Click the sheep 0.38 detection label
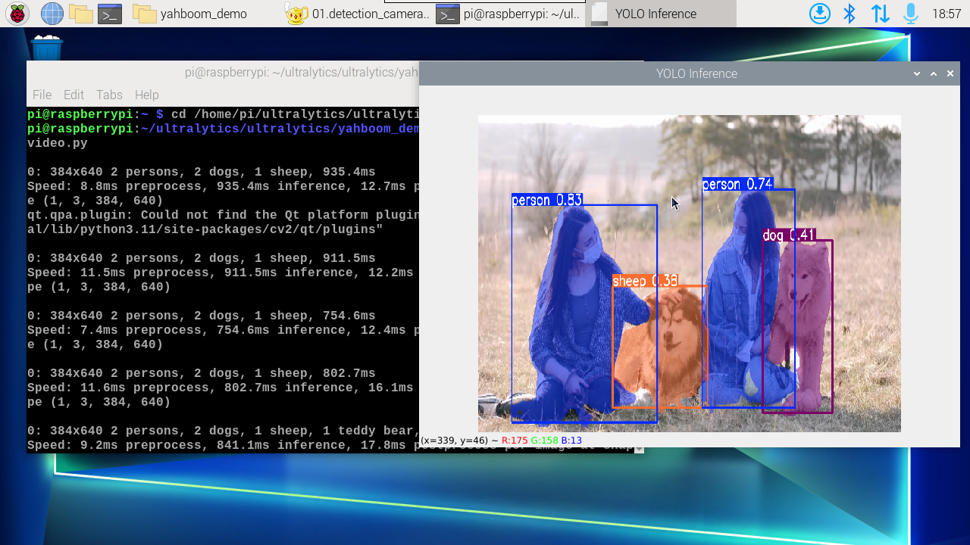Image resolution: width=970 pixels, height=545 pixels. (x=645, y=281)
